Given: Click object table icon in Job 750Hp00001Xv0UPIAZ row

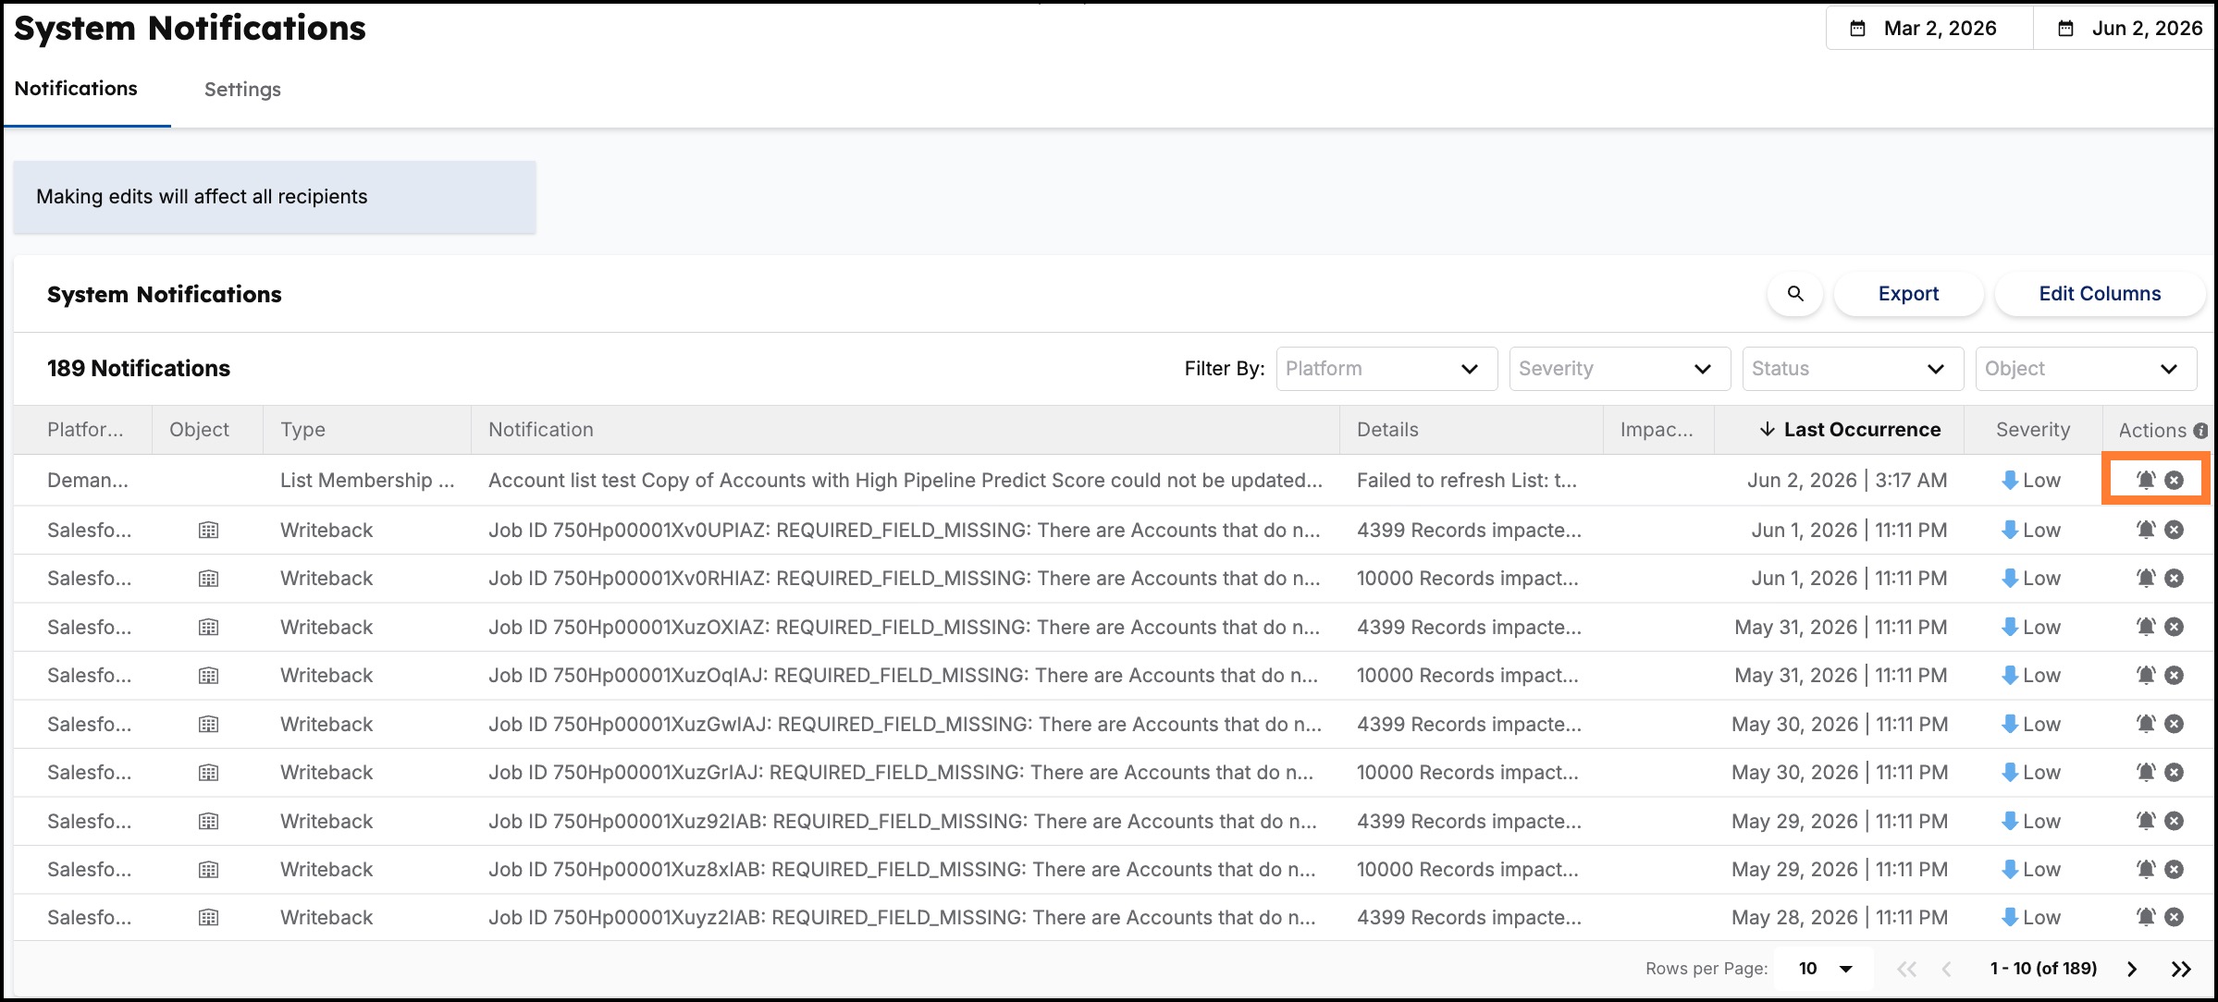Looking at the screenshot, I should click(209, 531).
